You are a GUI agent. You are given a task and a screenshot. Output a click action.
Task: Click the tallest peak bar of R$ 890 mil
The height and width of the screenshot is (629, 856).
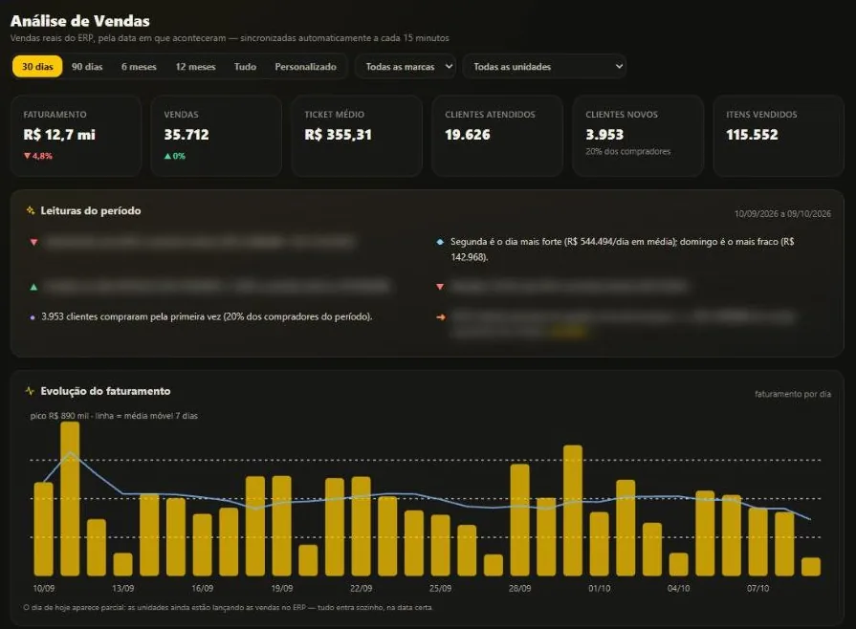[70, 499]
